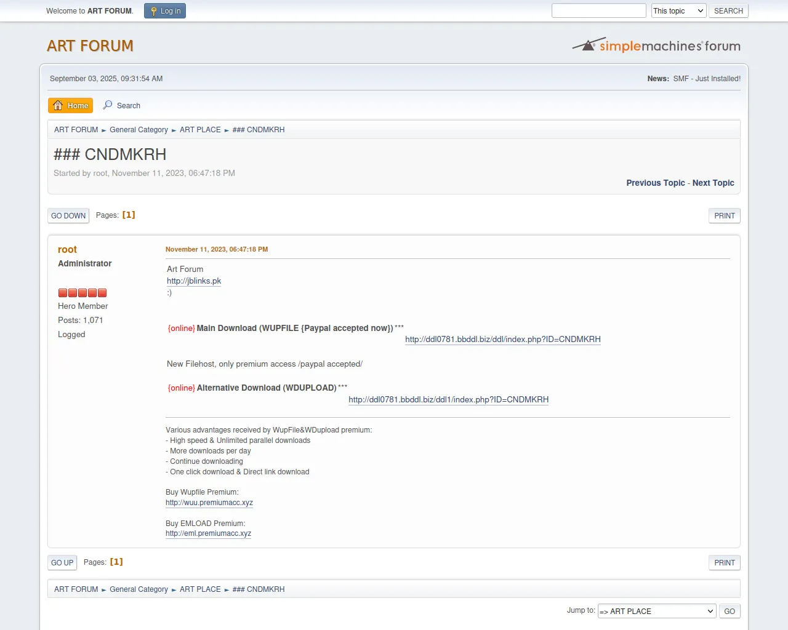
Task: Click the bottom page number '[1]'
Action: [116, 562]
